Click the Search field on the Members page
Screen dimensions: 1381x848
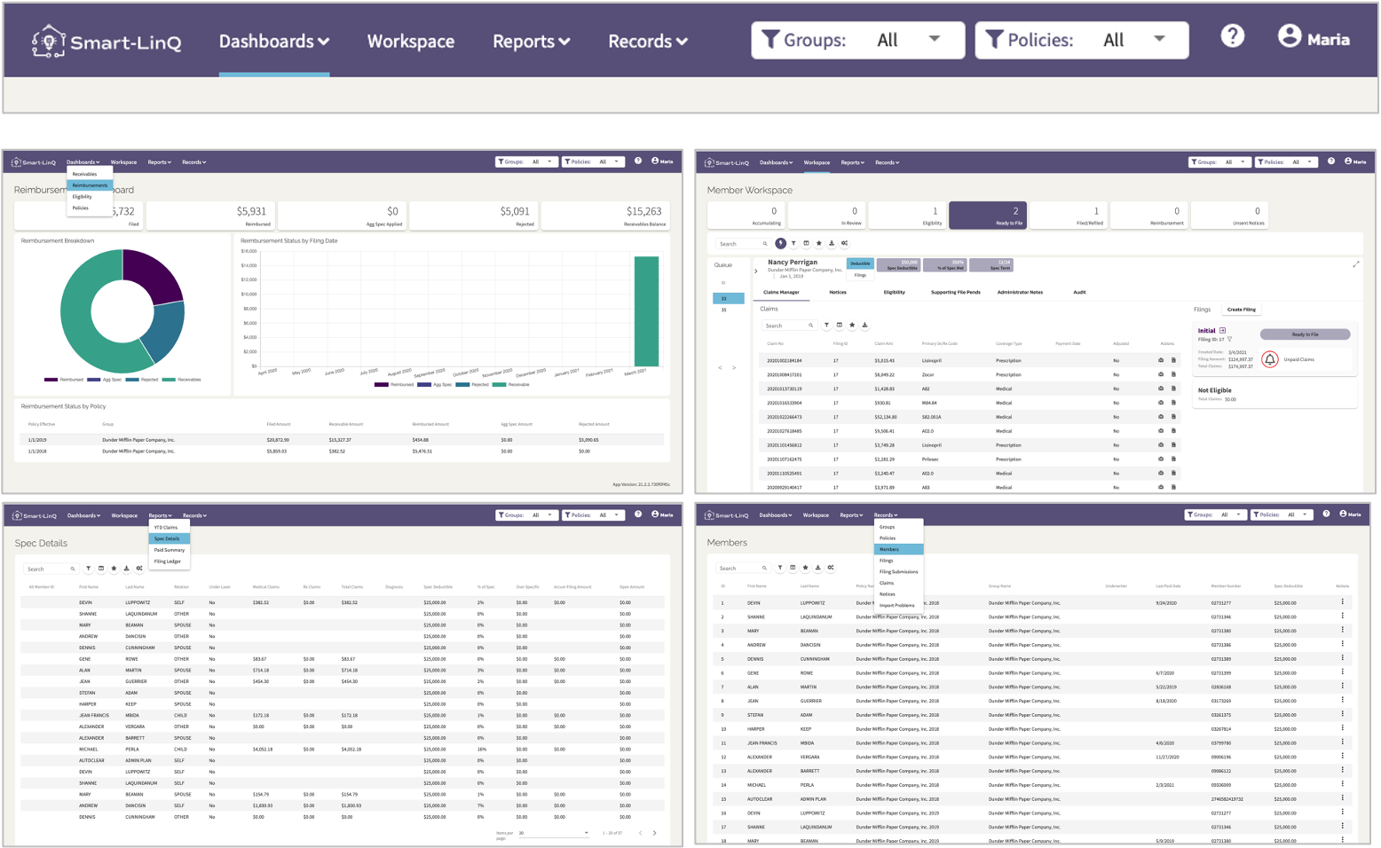coord(744,568)
